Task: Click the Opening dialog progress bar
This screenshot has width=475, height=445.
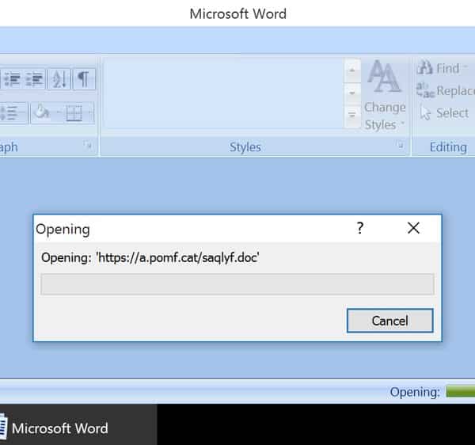Action: (x=237, y=284)
